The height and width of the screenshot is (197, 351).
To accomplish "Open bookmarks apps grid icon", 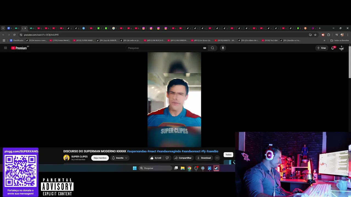I will point(4,40).
